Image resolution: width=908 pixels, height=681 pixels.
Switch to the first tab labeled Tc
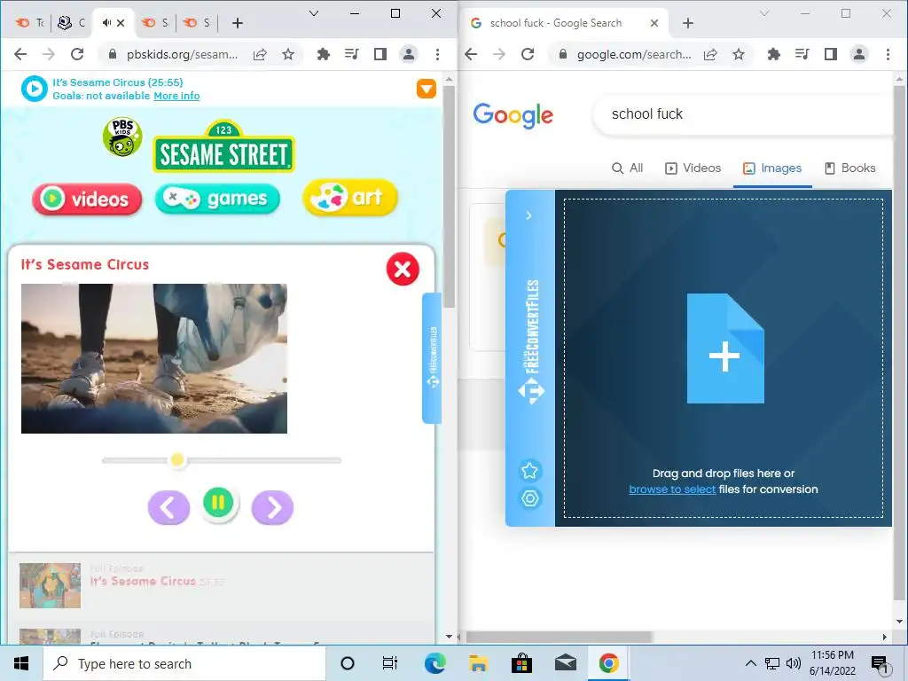pos(30,23)
